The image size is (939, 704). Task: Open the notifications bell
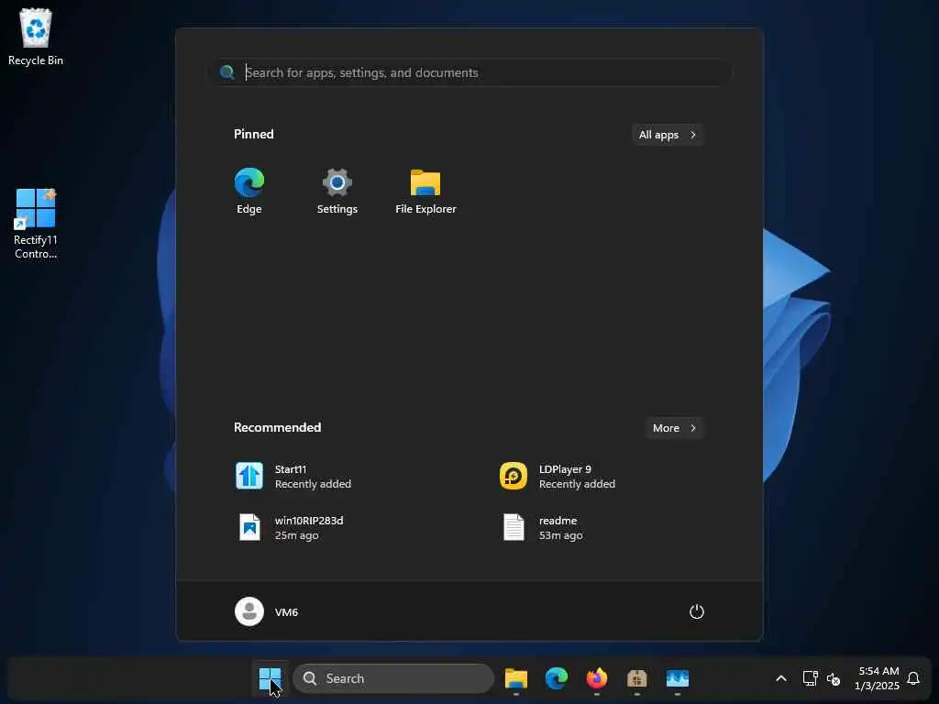(913, 678)
